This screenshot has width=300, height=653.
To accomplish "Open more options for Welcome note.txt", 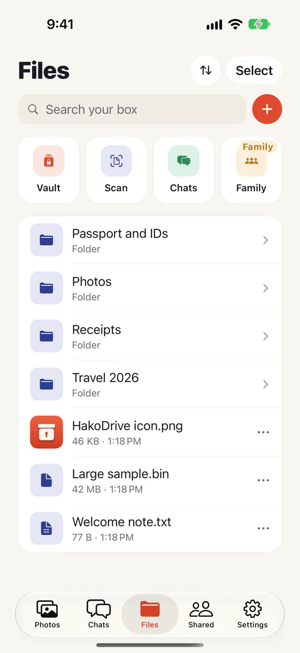I will click(263, 528).
